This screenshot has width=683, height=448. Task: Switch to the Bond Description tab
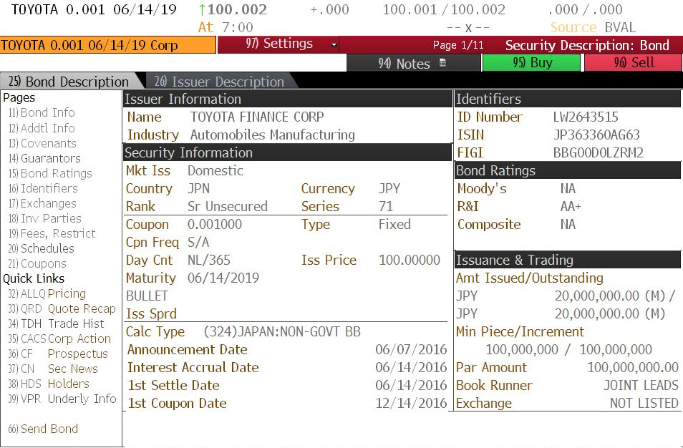point(69,82)
